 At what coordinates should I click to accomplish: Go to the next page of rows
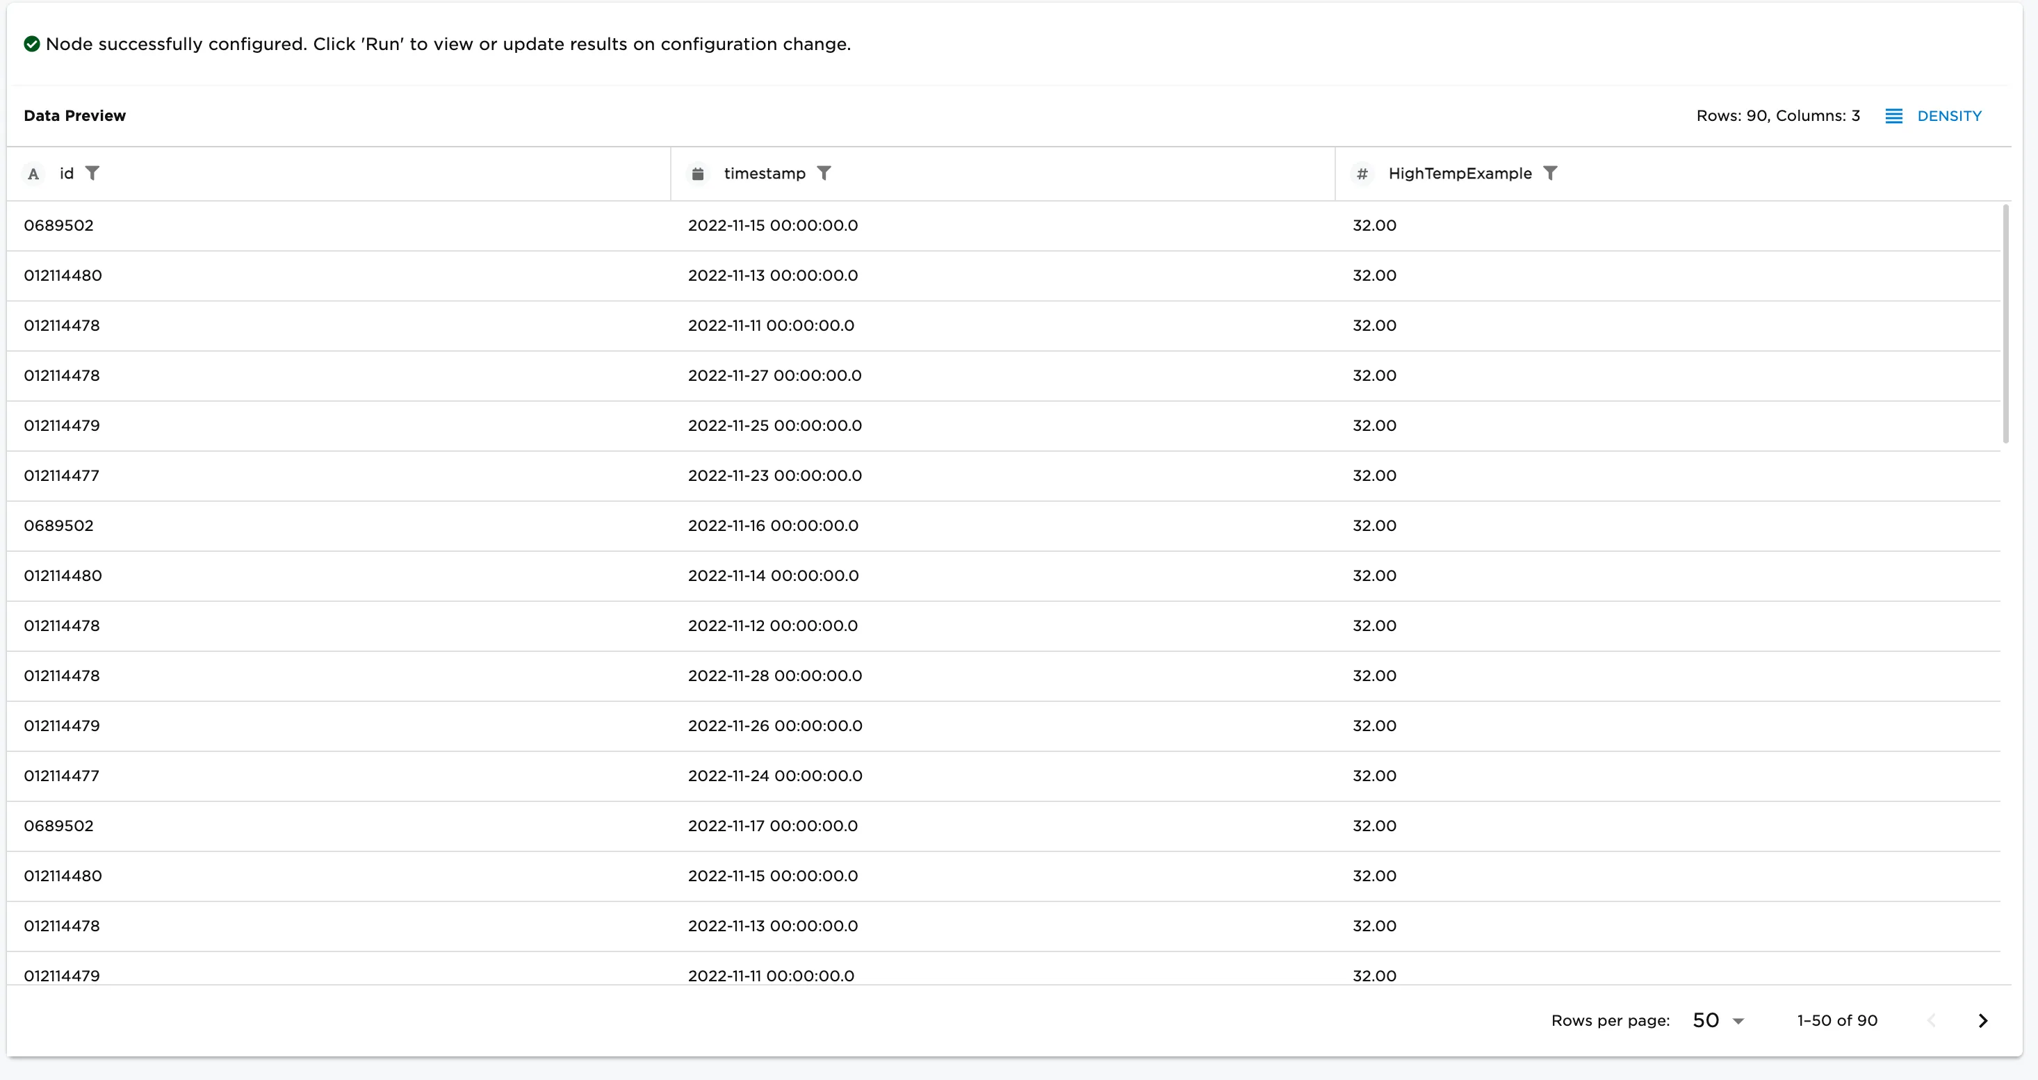pos(1982,1021)
